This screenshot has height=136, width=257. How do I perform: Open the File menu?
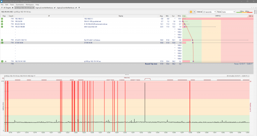pyautogui.click(x=2, y=5)
